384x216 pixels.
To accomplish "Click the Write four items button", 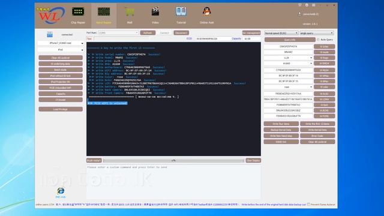I will [x=281, y=124].
